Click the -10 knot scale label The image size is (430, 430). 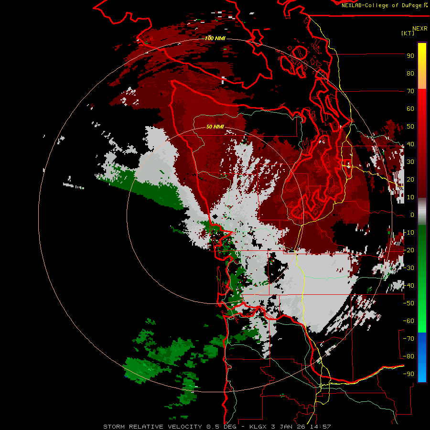point(408,233)
